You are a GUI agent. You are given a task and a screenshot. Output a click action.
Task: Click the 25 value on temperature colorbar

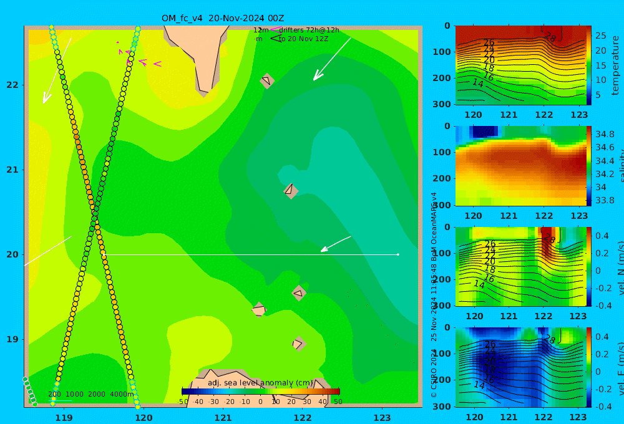[601, 36]
